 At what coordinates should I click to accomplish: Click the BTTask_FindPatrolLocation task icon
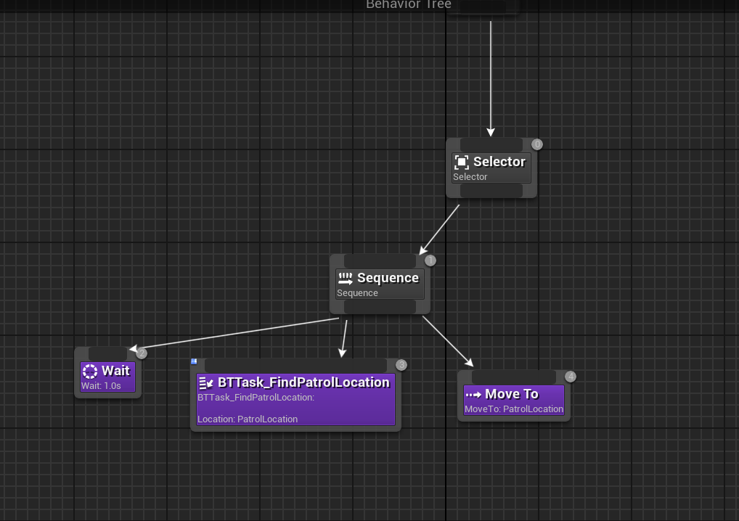coord(206,383)
